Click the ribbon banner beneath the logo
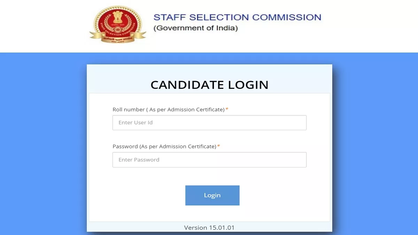This screenshot has width=418, height=235. click(x=118, y=39)
